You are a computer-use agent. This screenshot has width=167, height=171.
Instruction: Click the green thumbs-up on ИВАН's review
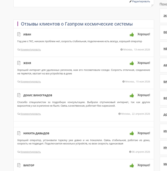click(x=132, y=35)
